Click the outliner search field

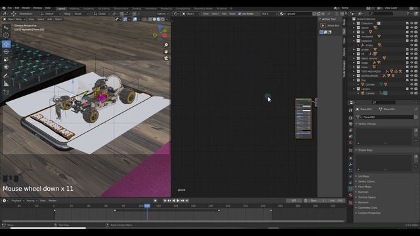point(381,13)
